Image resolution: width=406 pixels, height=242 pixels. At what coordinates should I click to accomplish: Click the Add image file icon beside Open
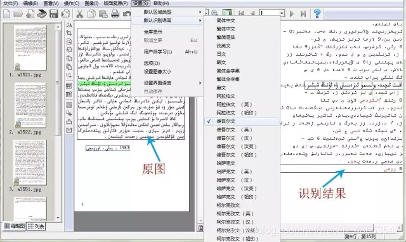coord(30,13)
